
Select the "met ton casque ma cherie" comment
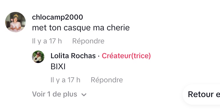81,28
